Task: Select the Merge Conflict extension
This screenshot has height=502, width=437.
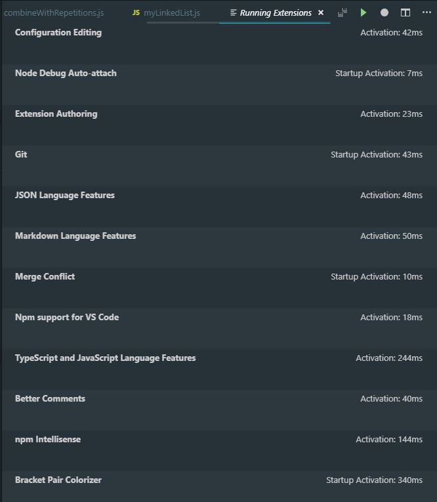Action: pyautogui.click(x=219, y=288)
